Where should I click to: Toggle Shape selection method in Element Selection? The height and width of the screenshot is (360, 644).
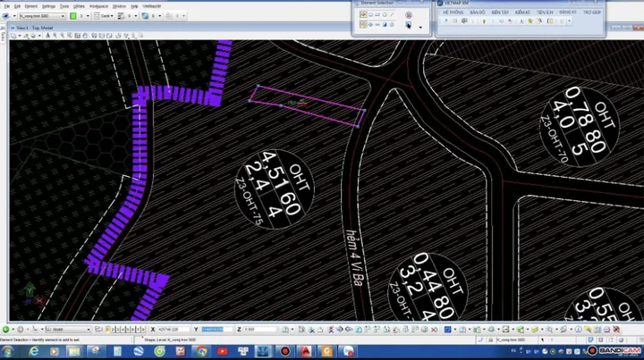point(377,15)
